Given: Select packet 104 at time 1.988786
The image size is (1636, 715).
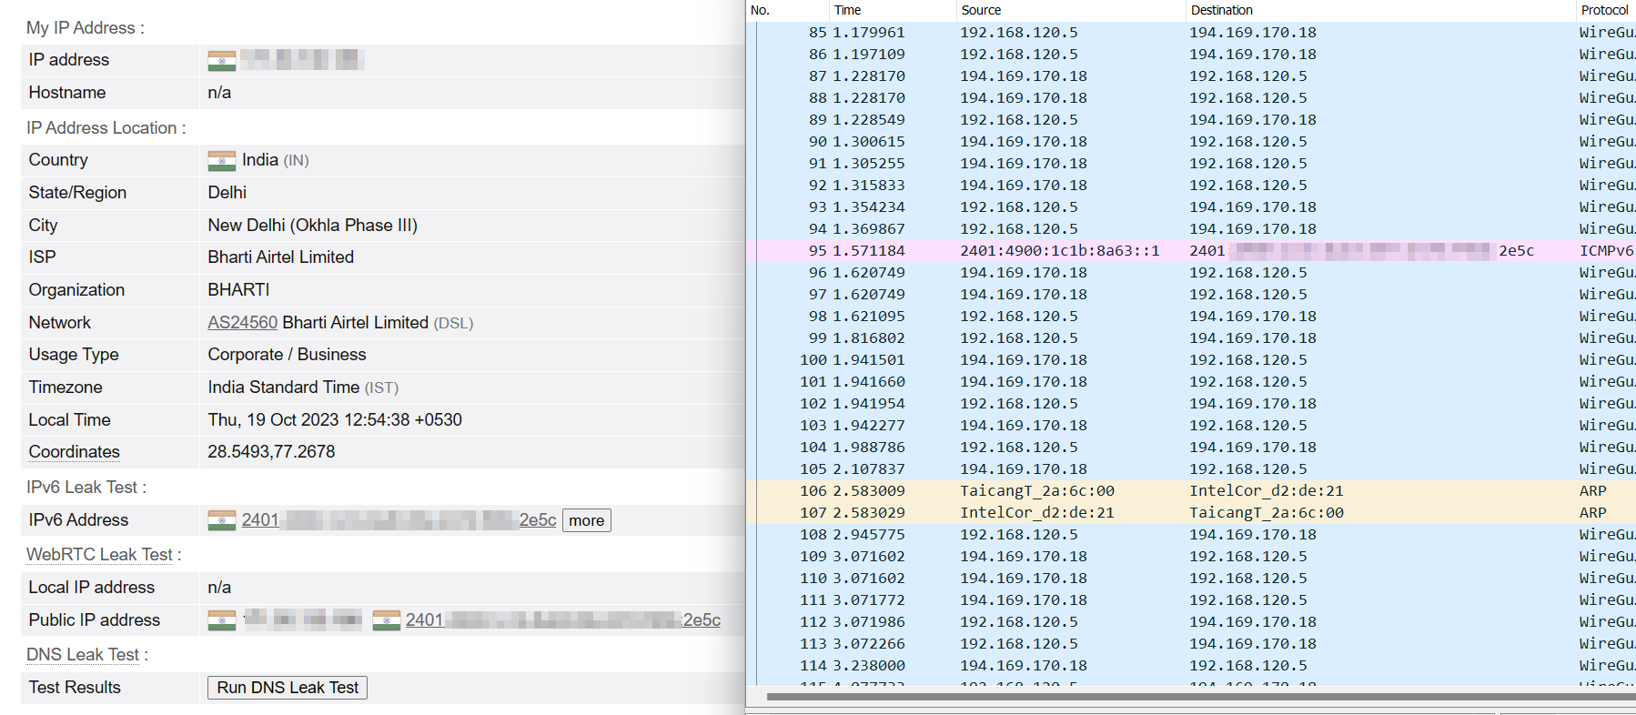Looking at the screenshot, I should pos(1191,447).
